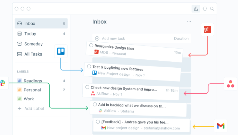Complete the Add in backlog task
This screenshot has height=135, width=238.
click(95, 104)
